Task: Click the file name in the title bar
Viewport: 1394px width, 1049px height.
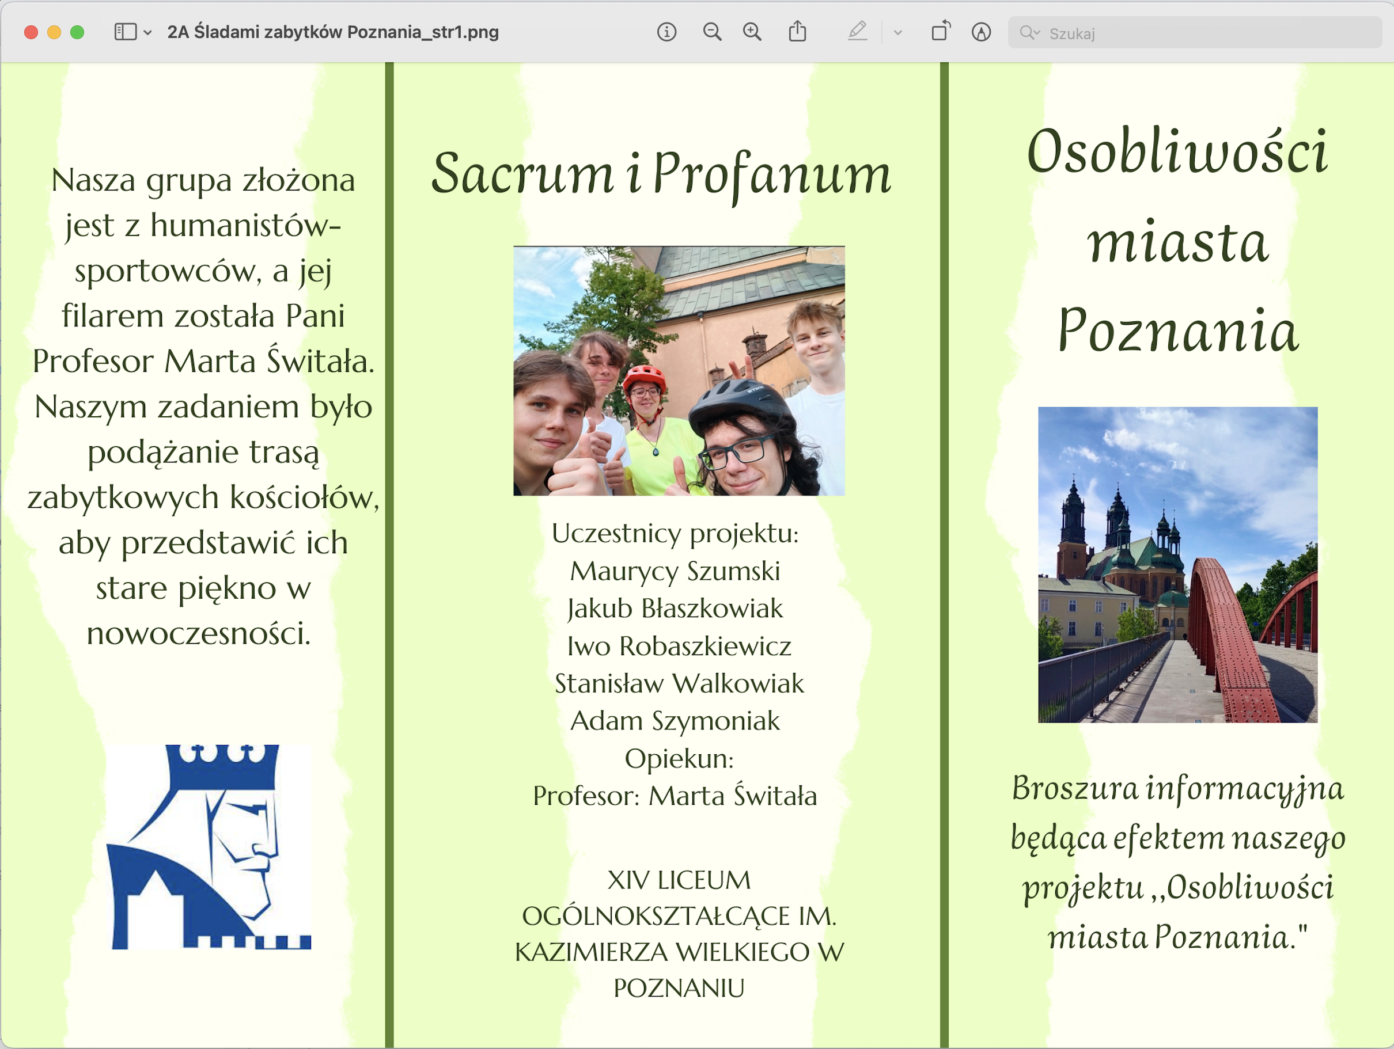Action: tap(333, 32)
